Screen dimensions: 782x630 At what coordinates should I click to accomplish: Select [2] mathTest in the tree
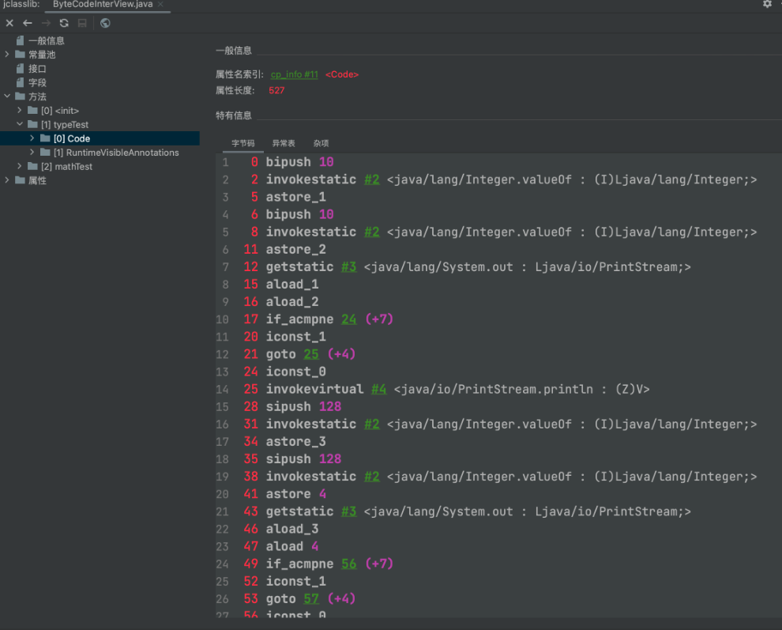[67, 166]
